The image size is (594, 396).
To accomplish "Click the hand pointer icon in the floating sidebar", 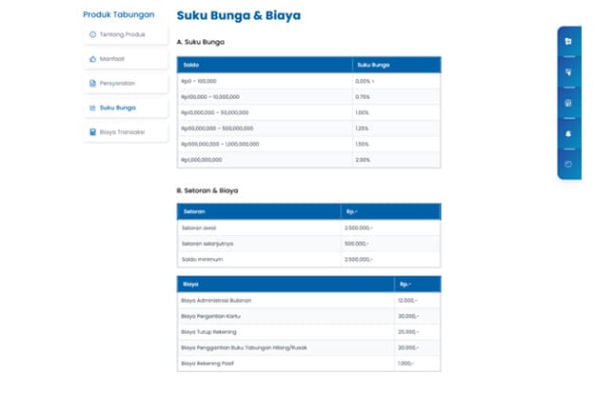I will click(x=568, y=72).
